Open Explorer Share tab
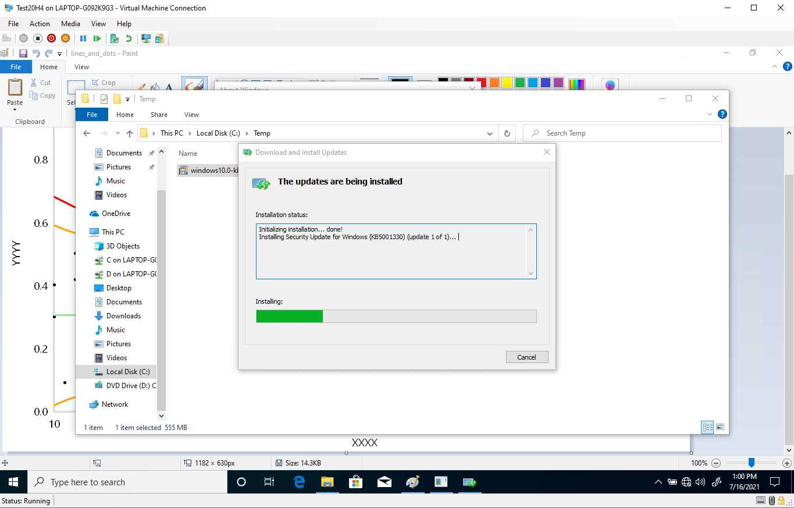The height and width of the screenshot is (508, 794). pyautogui.click(x=159, y=115)
